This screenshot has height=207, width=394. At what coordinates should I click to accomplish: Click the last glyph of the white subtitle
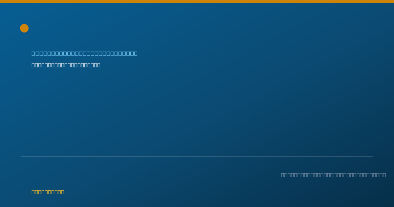pyautogui.click(x=99, y=65)
